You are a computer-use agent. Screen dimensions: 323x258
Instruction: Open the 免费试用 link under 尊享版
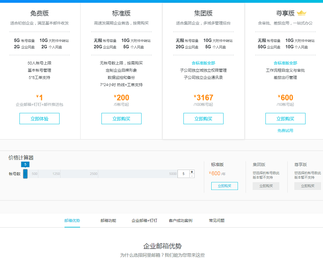285,131
